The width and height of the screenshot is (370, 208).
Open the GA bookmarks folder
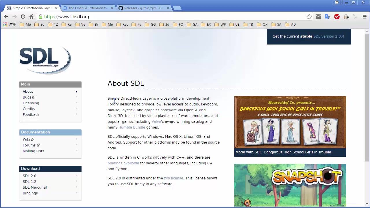[192, 25]
